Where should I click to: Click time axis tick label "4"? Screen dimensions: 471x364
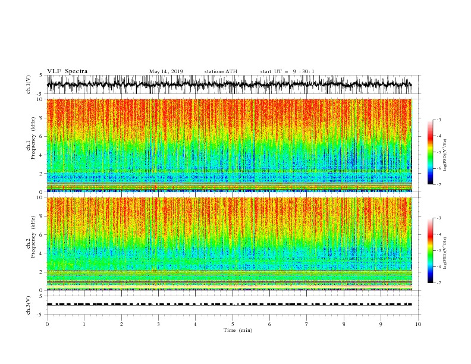pos(195,324)
